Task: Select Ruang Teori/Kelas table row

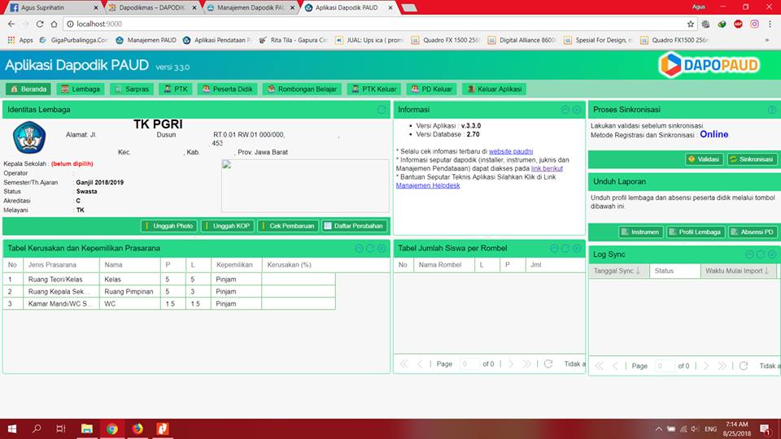Action: tap(169, 279)
